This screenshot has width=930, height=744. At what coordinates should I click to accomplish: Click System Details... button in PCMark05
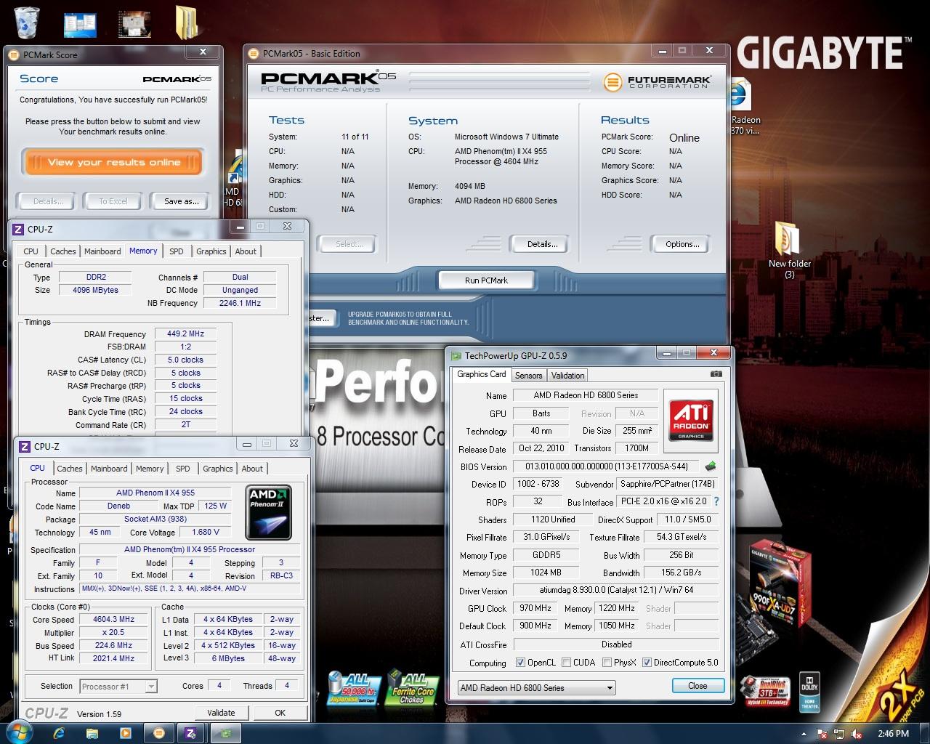[543, 244]
